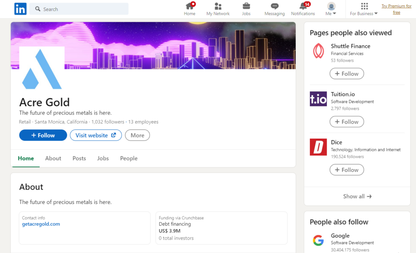Follow Dice
This screenshot has width=416, height=253.
tap(347, 169)
